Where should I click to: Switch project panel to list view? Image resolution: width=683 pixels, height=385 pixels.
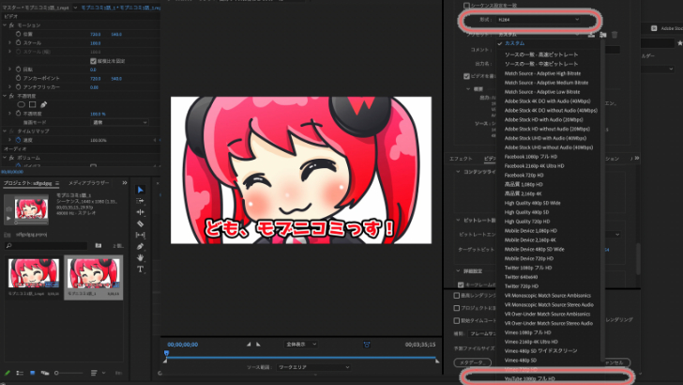[20, 373]
